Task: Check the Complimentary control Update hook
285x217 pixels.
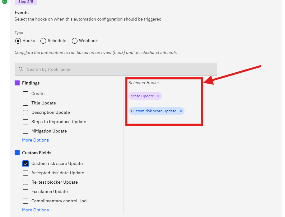Action: click(26, 201)
